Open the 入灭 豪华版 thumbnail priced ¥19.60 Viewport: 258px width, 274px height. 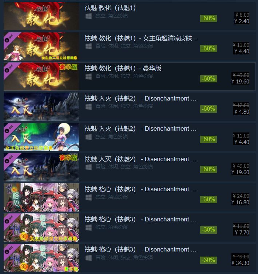tap(41, 167)
